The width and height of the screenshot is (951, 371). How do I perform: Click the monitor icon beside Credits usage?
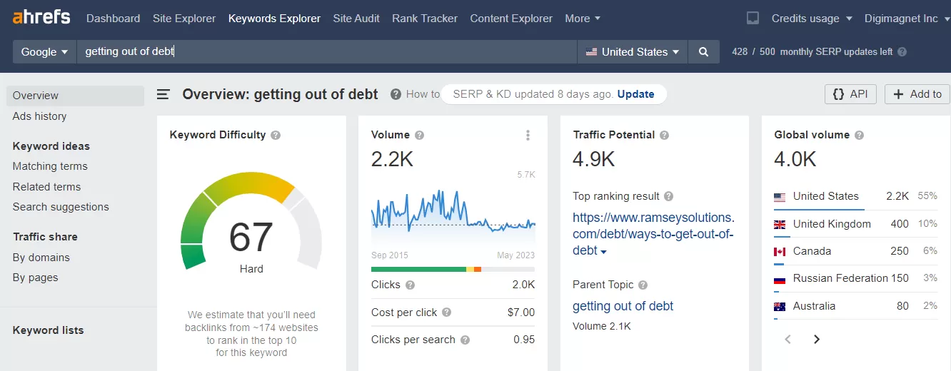tap(753, 19)
